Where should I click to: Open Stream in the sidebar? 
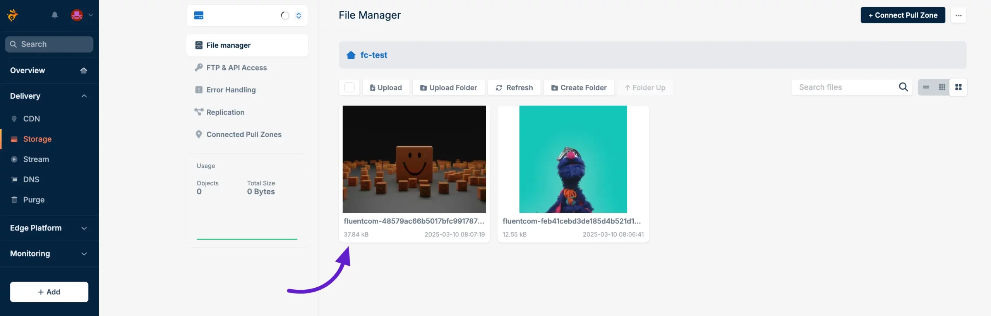[36, 159]
